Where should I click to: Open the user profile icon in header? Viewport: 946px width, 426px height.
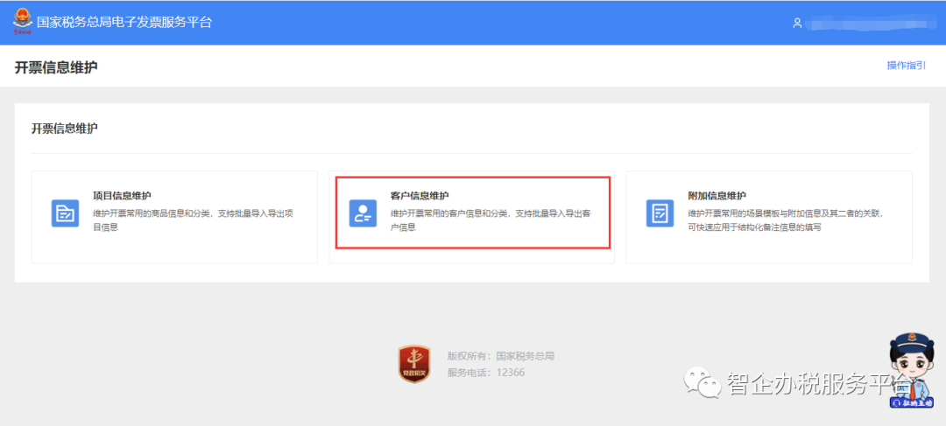click(x=798, y=24)
